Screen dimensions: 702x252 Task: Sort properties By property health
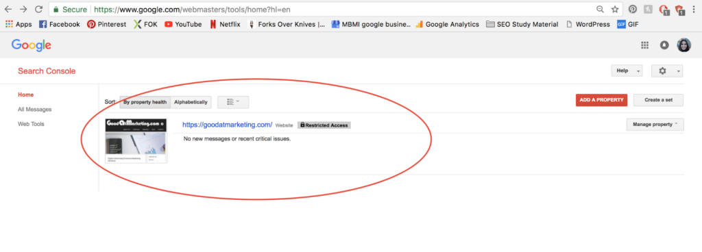pos(145,102)
